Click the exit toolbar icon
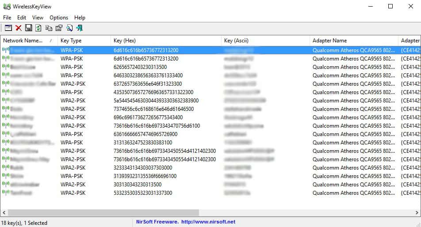This screenshot has height=227, width=421. click(80, 28)
